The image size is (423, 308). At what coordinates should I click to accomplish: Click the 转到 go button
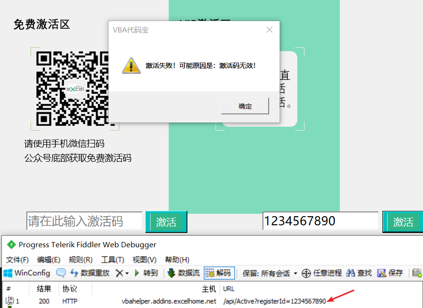tap(146, 273)
